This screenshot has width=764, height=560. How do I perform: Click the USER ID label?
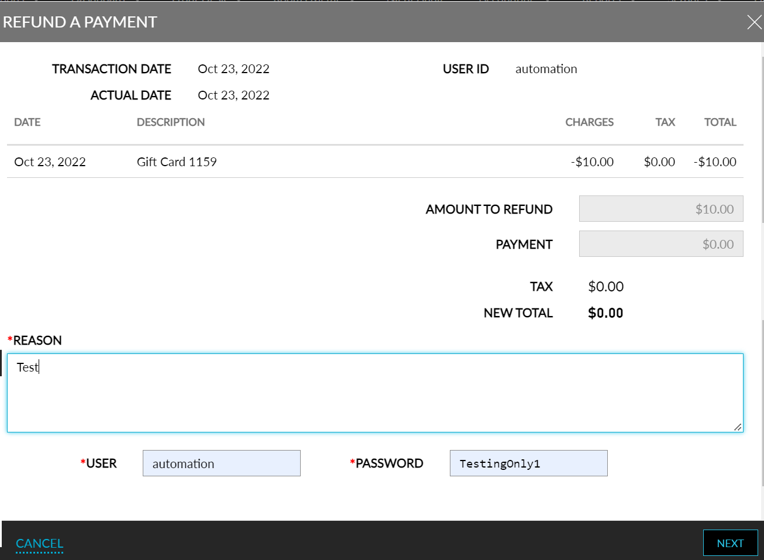click(466, 69)
